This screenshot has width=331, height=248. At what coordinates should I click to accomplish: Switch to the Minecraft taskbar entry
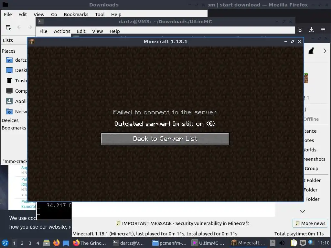tap(248, 243)
